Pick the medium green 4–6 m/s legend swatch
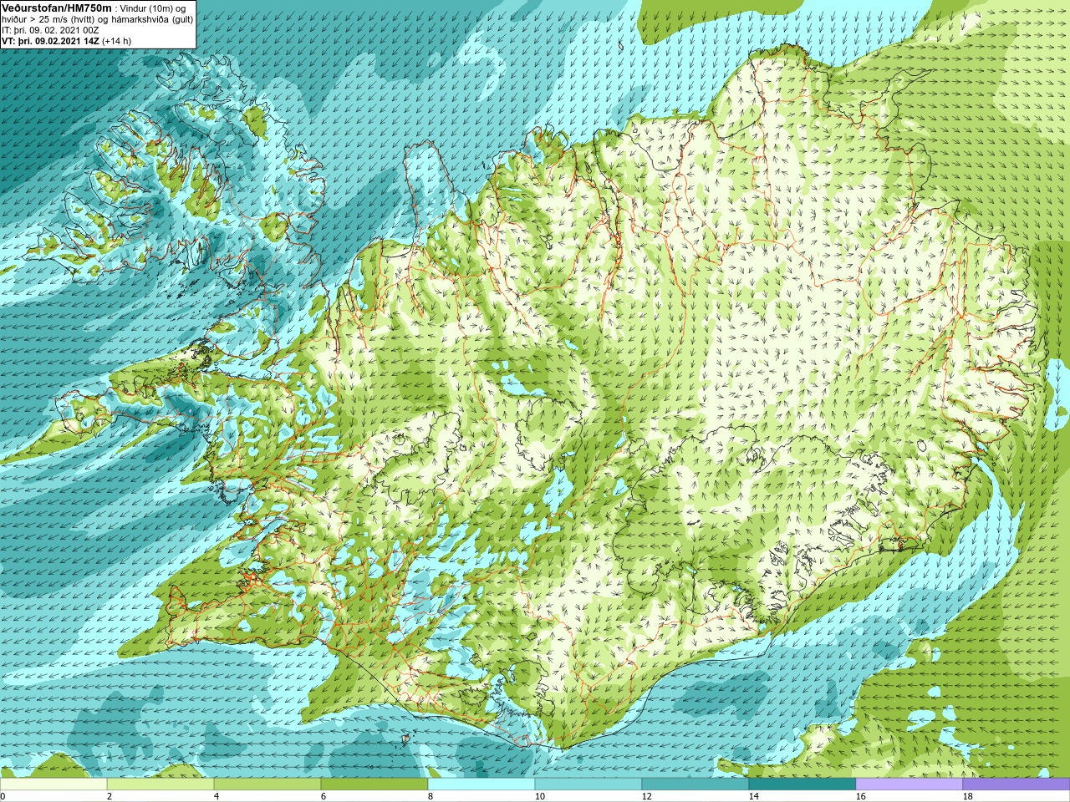The width and height of the screenshot is (1070, 802). [x=267, y=784]
